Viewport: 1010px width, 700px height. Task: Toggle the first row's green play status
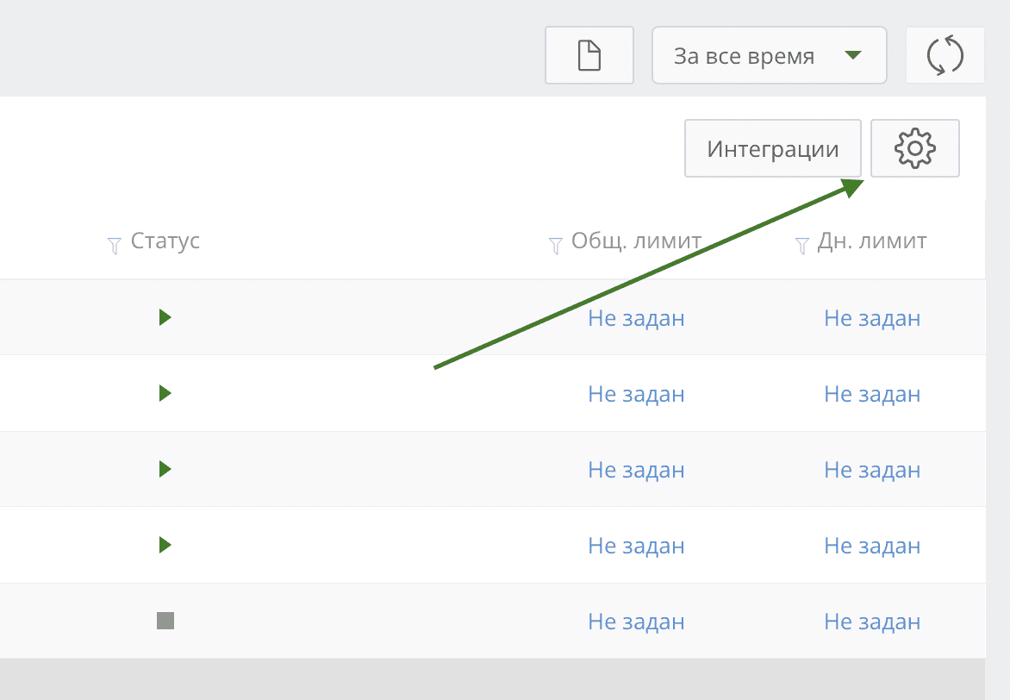click(165, 318)
